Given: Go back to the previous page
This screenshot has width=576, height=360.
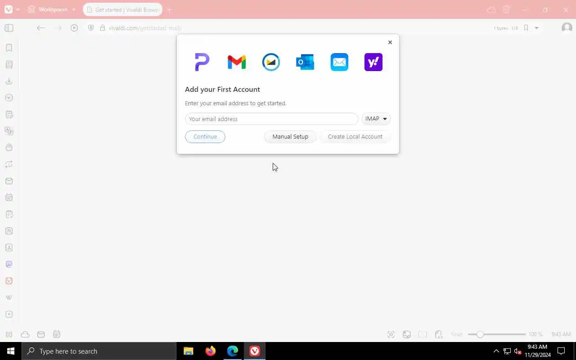Looking at the screenshot, I should pyautogui.click(x=41, y=28).
